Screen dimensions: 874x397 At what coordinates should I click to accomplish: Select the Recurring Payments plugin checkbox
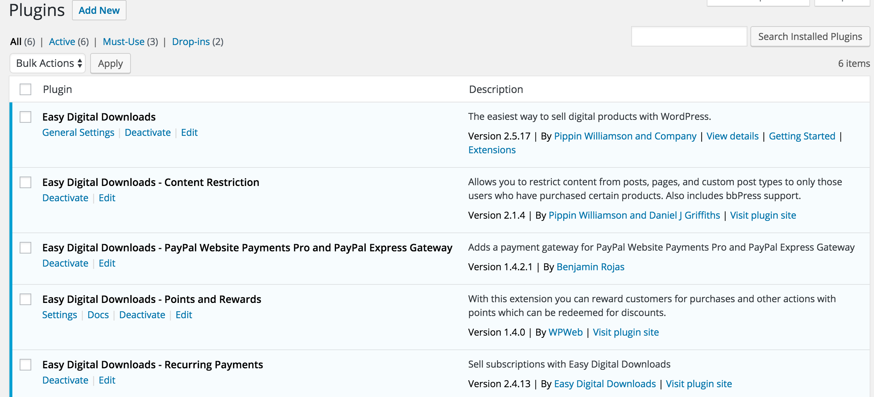[x=25, y=365]
